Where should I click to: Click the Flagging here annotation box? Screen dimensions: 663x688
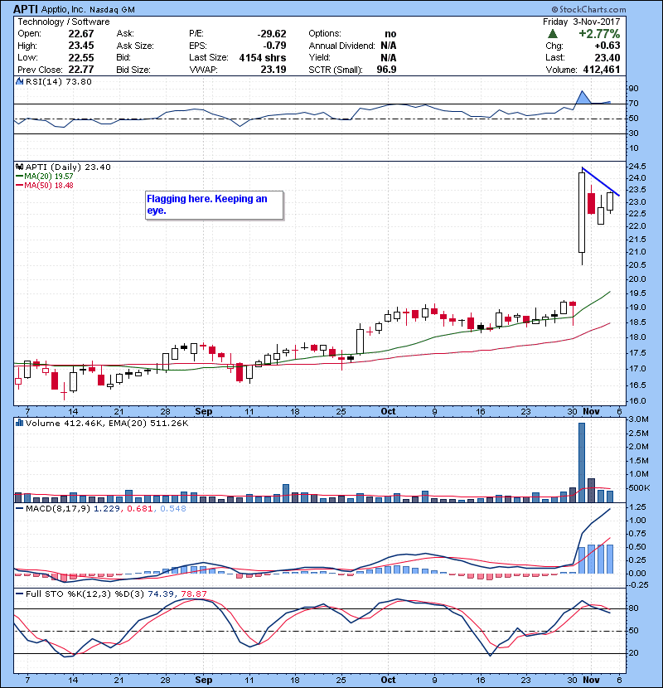(x=214, y=205)
